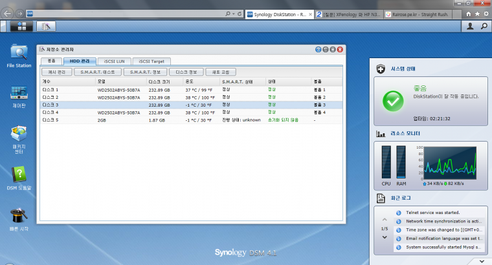Open the Time zone was changed log entry
Image resolution: width=492 pixels, height=265 pixels.
443,230
